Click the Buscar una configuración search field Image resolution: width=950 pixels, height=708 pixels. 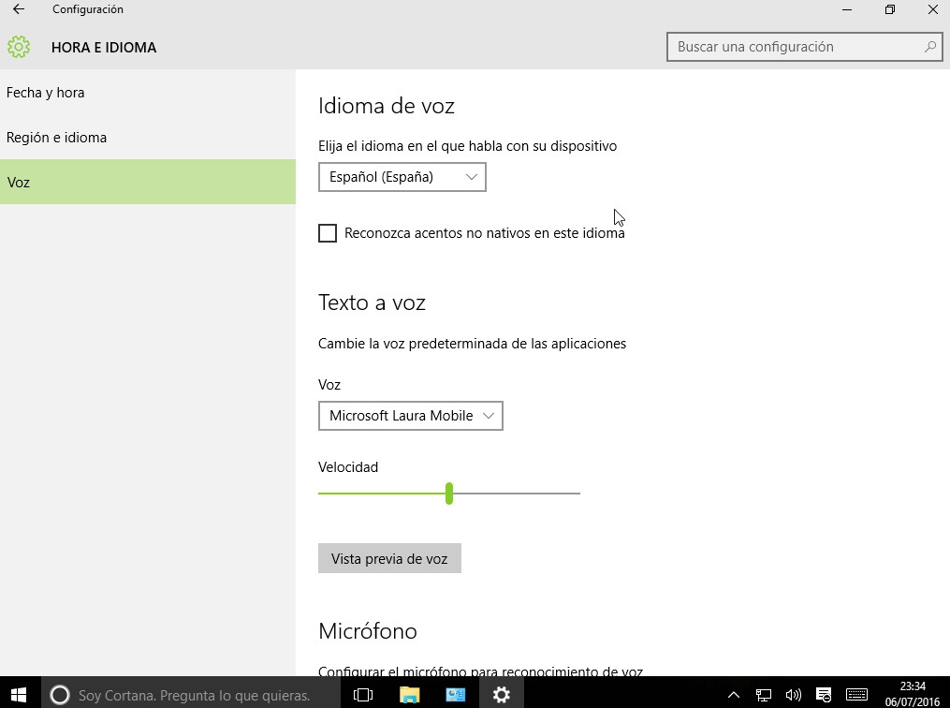click(796, 47)
